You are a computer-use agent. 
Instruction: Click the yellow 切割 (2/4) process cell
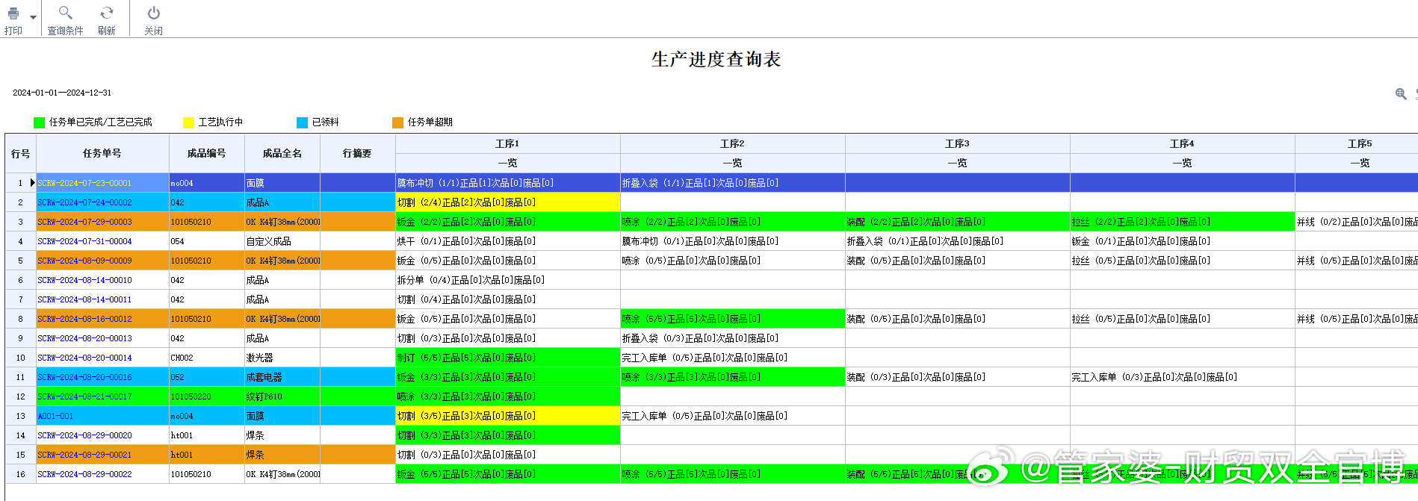[x=507, y=202]
